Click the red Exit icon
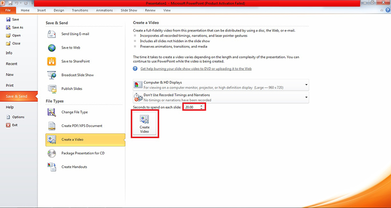391x208 pixels. tap(8, 125)
